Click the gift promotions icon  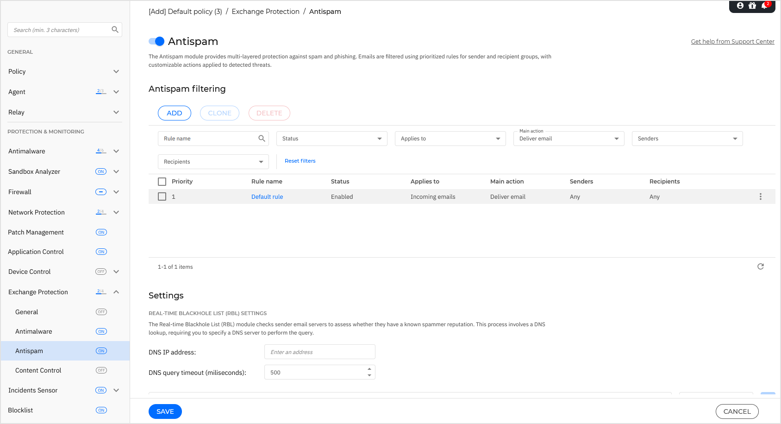pos(752,6)
